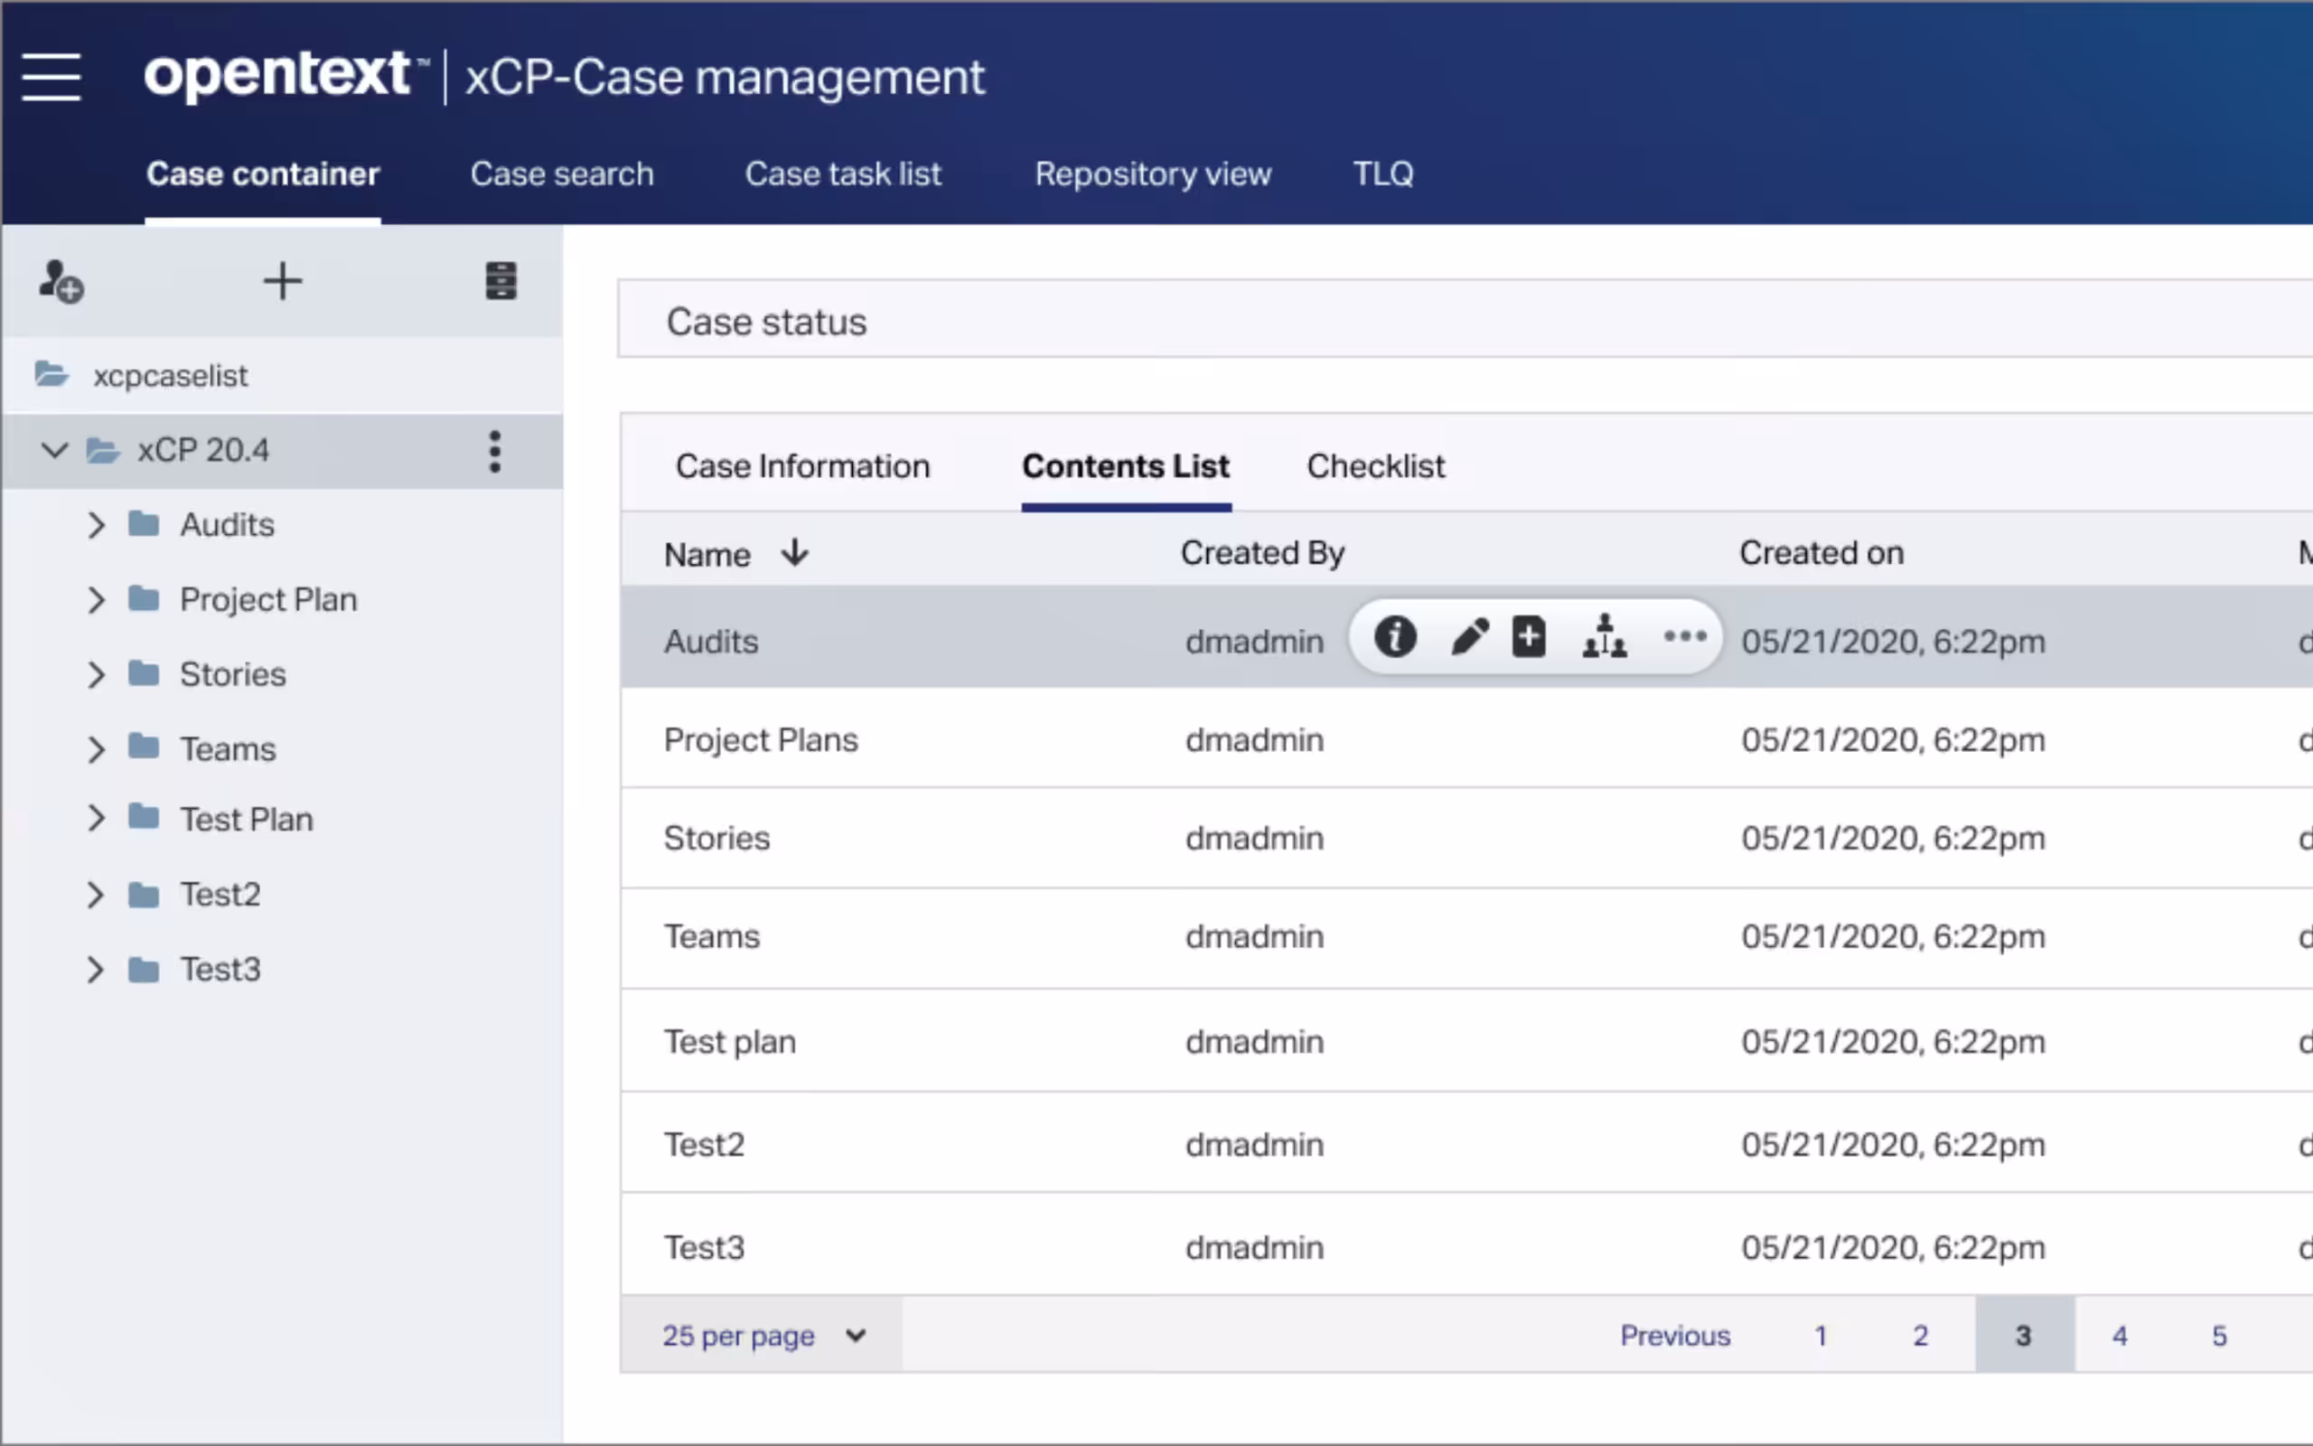Click the Previous pagination link
2313x1446 pixels.
coord(1674,1335)
